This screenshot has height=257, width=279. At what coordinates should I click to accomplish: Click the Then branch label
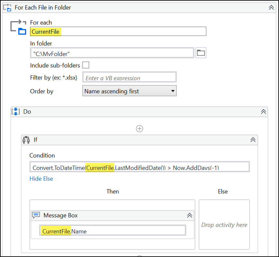click(113, 192)
